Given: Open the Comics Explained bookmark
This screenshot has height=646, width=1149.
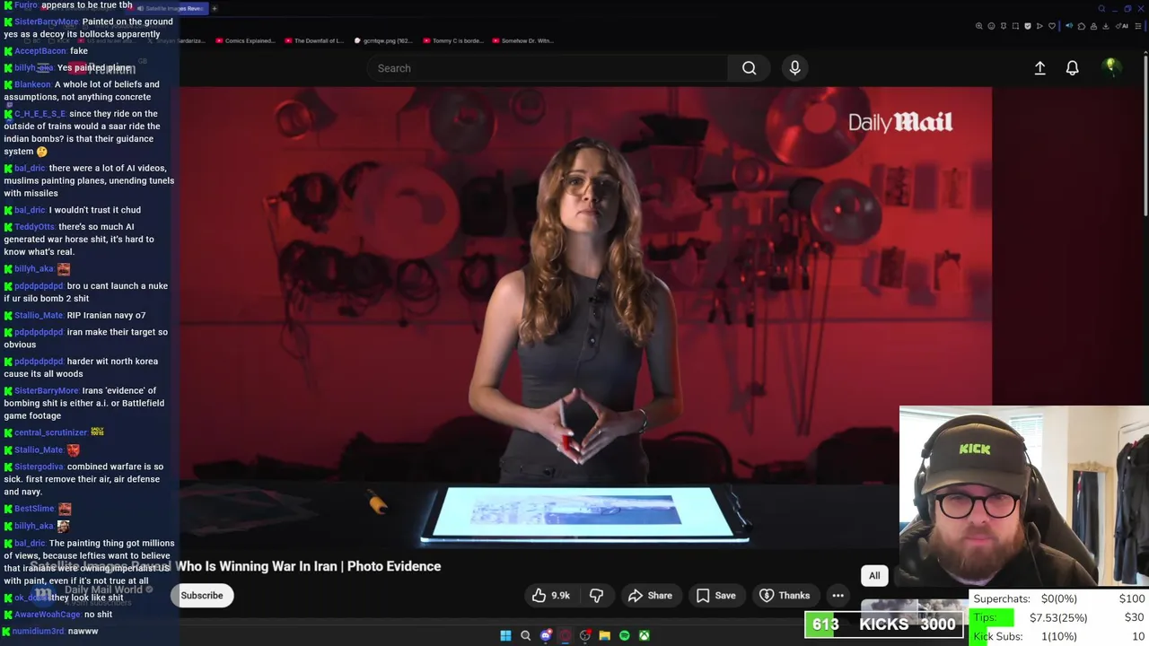Looking at the screenshot, I should (245, 40).
